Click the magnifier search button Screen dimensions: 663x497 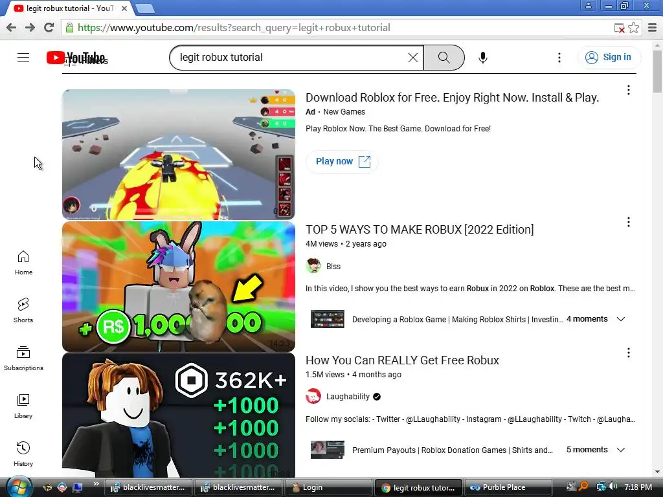point(444,58)
